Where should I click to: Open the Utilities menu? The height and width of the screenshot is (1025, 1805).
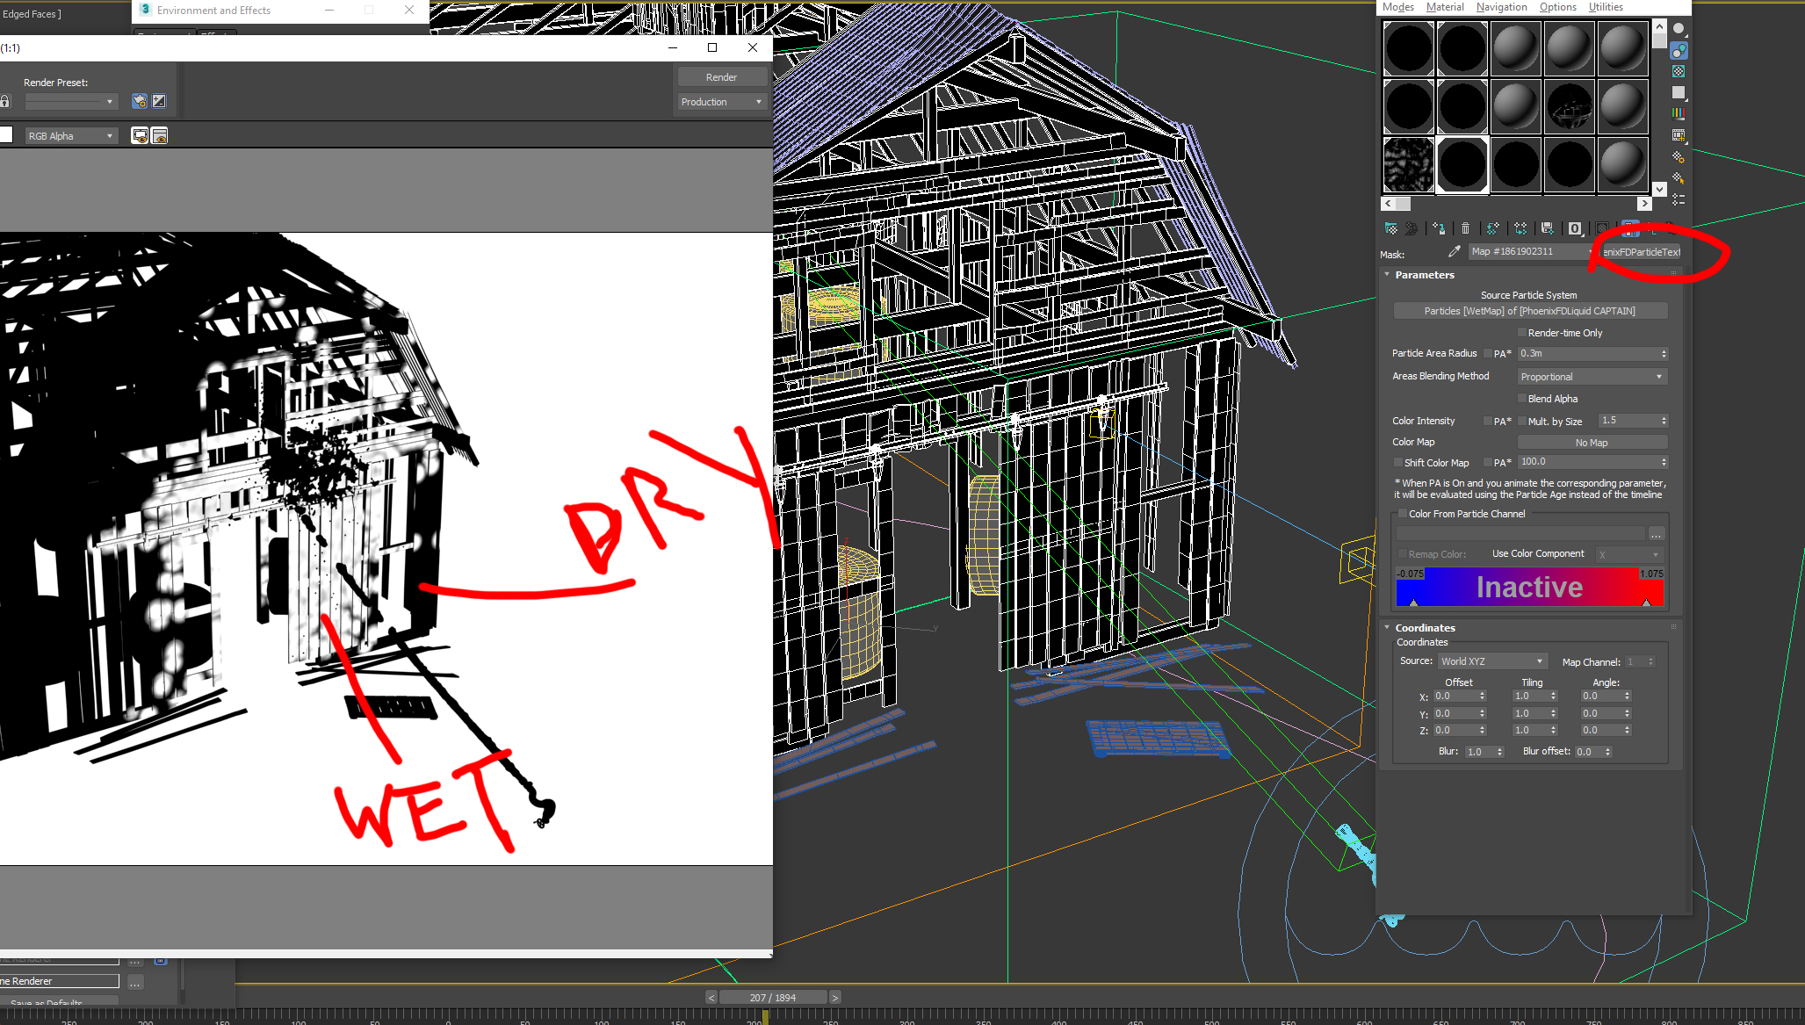(x=1605, y=7)
